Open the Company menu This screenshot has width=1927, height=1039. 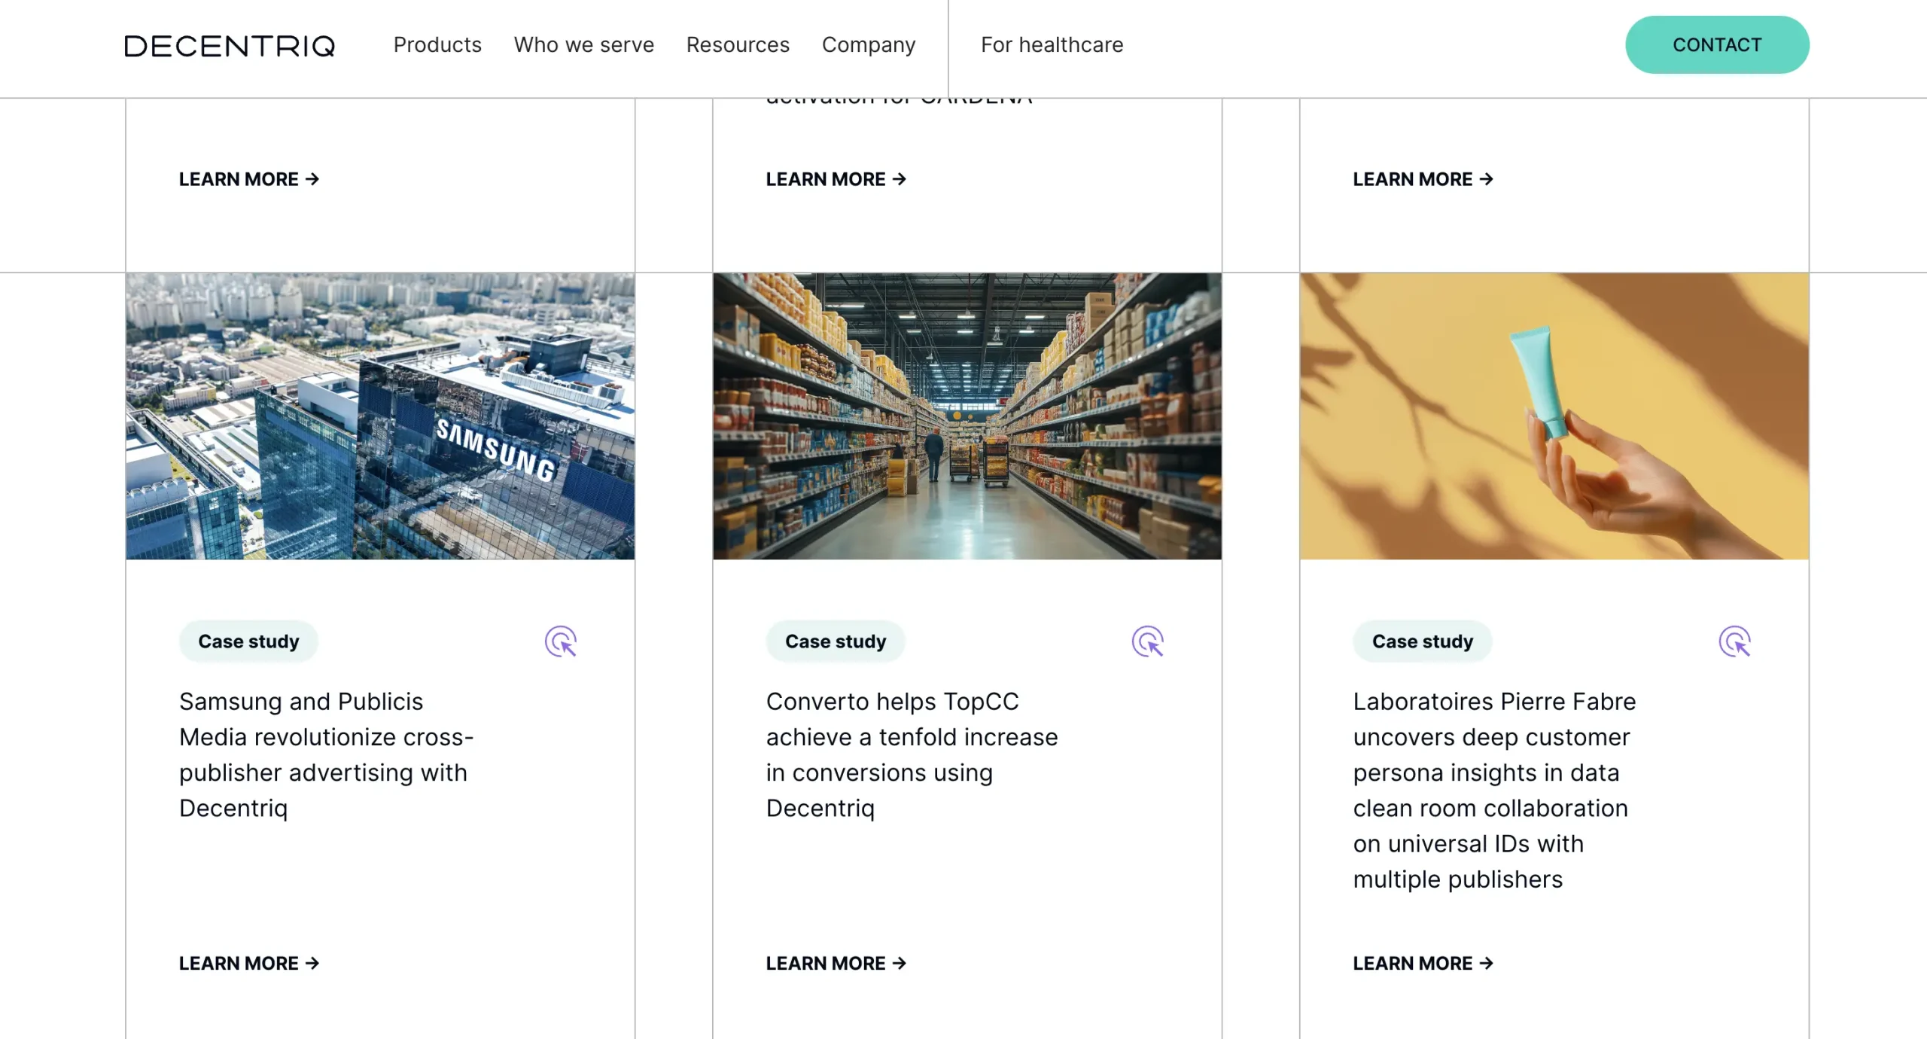point(869,45)
